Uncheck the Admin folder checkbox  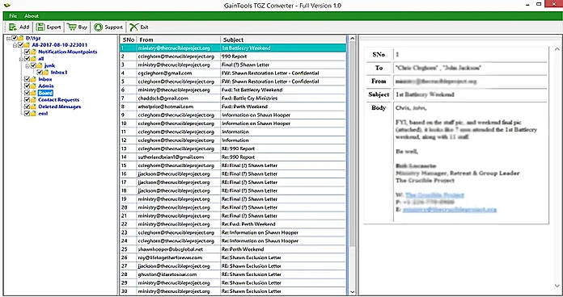click(x=27, y=86)
